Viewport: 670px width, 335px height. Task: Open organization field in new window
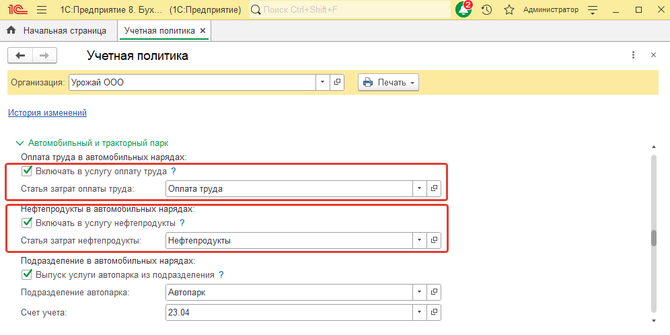click(x=338, y=82)
